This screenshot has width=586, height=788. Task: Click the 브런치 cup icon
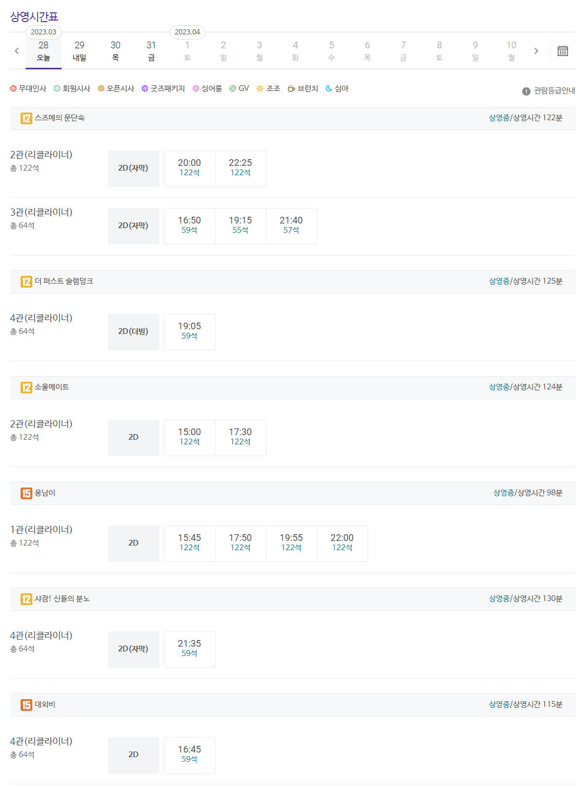pos(291,88)
